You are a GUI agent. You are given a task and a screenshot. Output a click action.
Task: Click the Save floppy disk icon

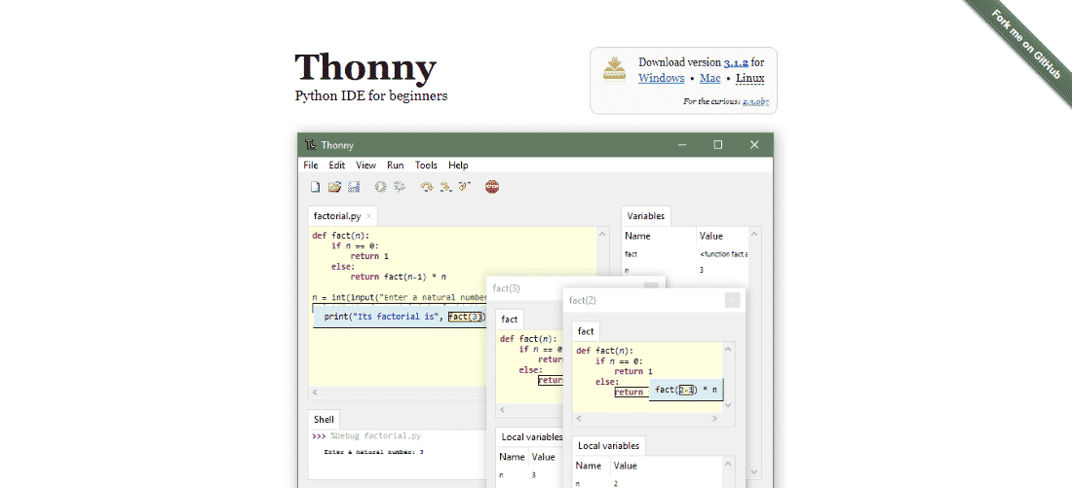[354, 187]
